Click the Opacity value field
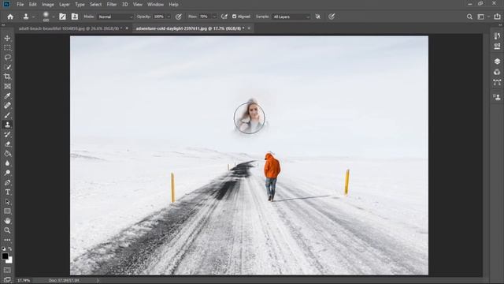The image size is (504, 284). coord(159,17)
